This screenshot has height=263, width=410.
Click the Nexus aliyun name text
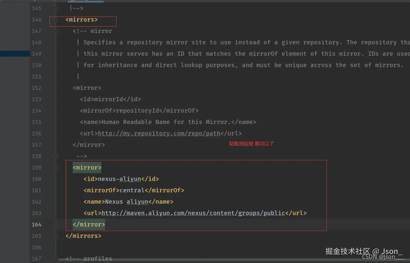click(127, 202)
